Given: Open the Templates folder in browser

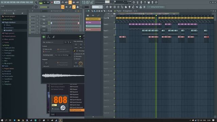Looking at the screenshot, I should coord(8,84).
